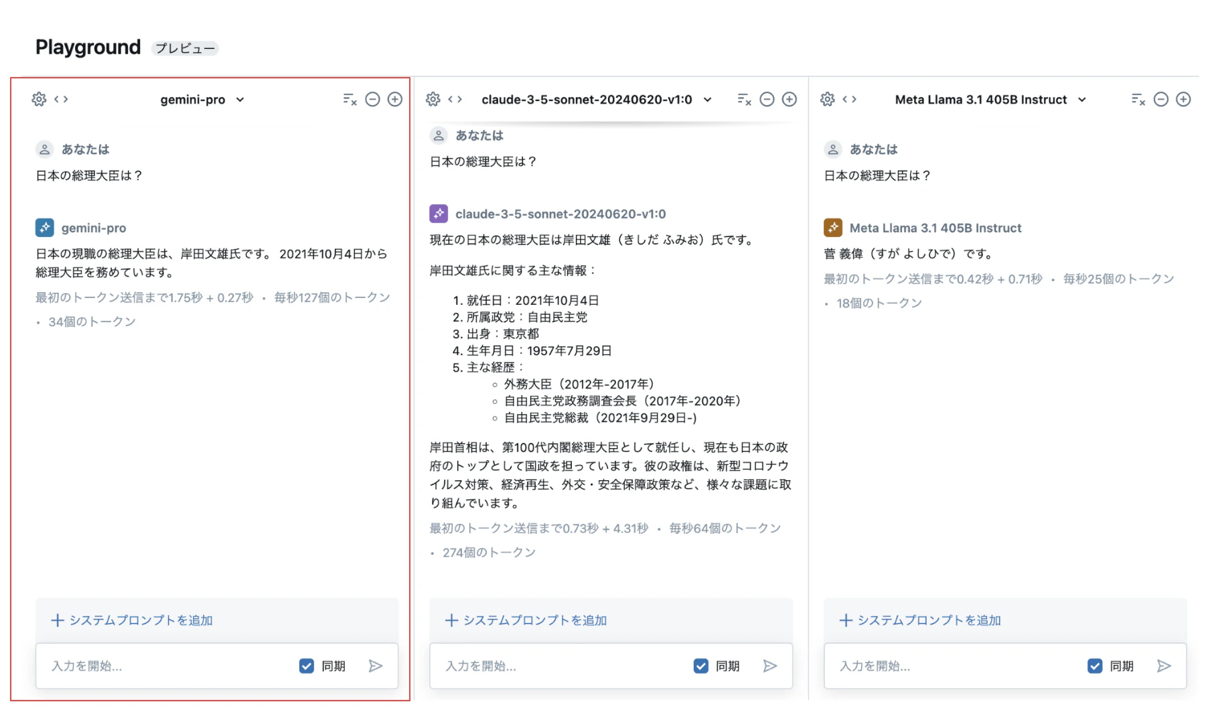Screen dimensions: 1208x710
Task: Open settings gear in gemini-pro panel
Action: 39,99
